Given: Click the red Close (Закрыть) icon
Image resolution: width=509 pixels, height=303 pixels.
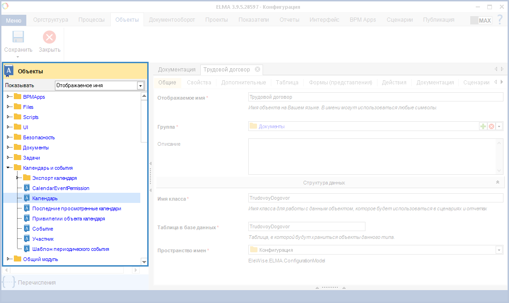Looking at the screenshot, I should coord(49,38).
